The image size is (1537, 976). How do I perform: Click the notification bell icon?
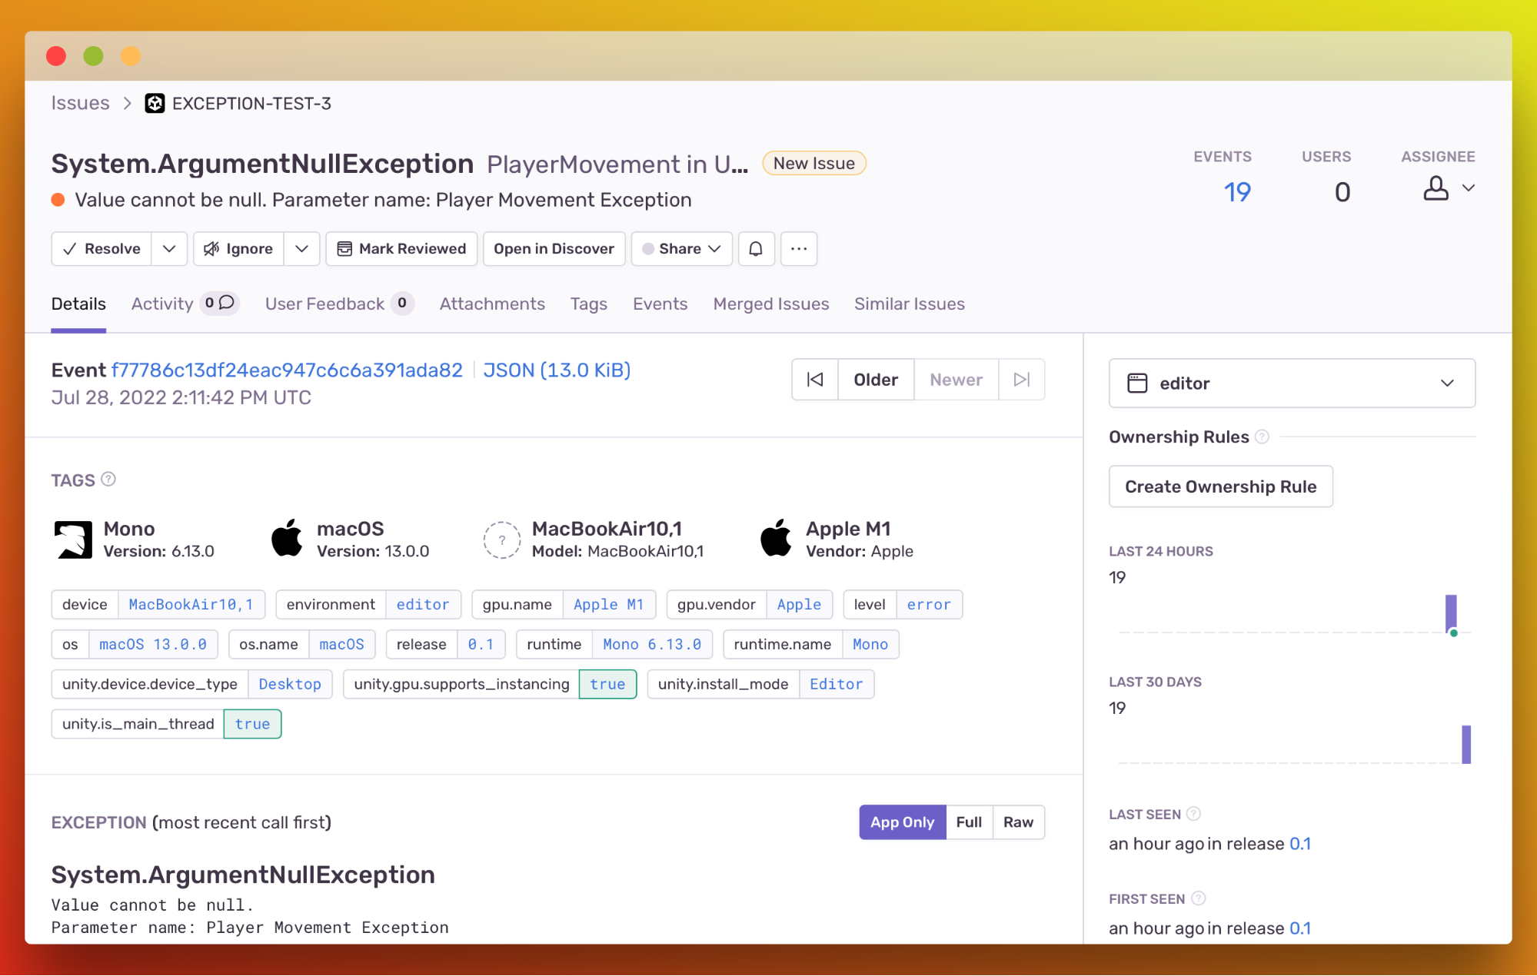[755, 247]
